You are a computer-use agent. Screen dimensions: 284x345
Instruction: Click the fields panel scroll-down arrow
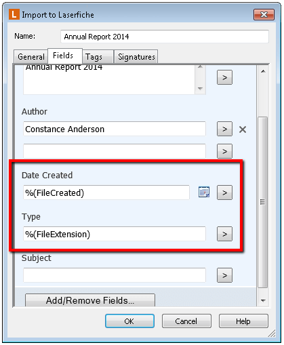263,301
